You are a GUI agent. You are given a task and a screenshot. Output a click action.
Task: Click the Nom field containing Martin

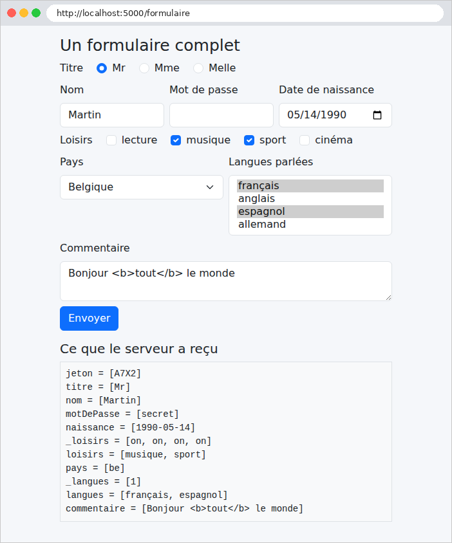pyautogui.click(x=112, y=115)
